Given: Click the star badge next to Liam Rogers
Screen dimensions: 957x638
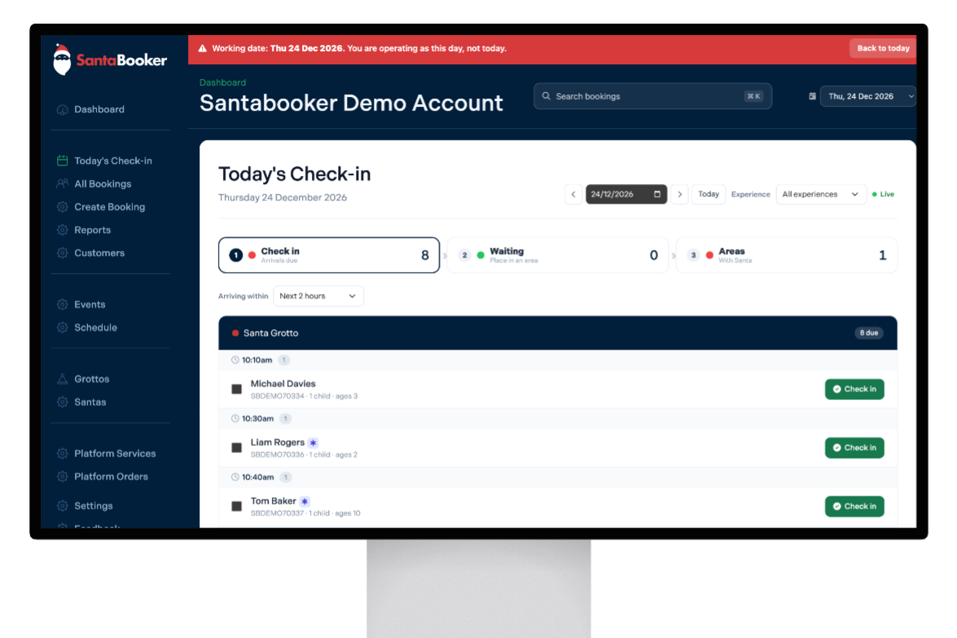Looking at the screenshot, I should tap(313, 442).
